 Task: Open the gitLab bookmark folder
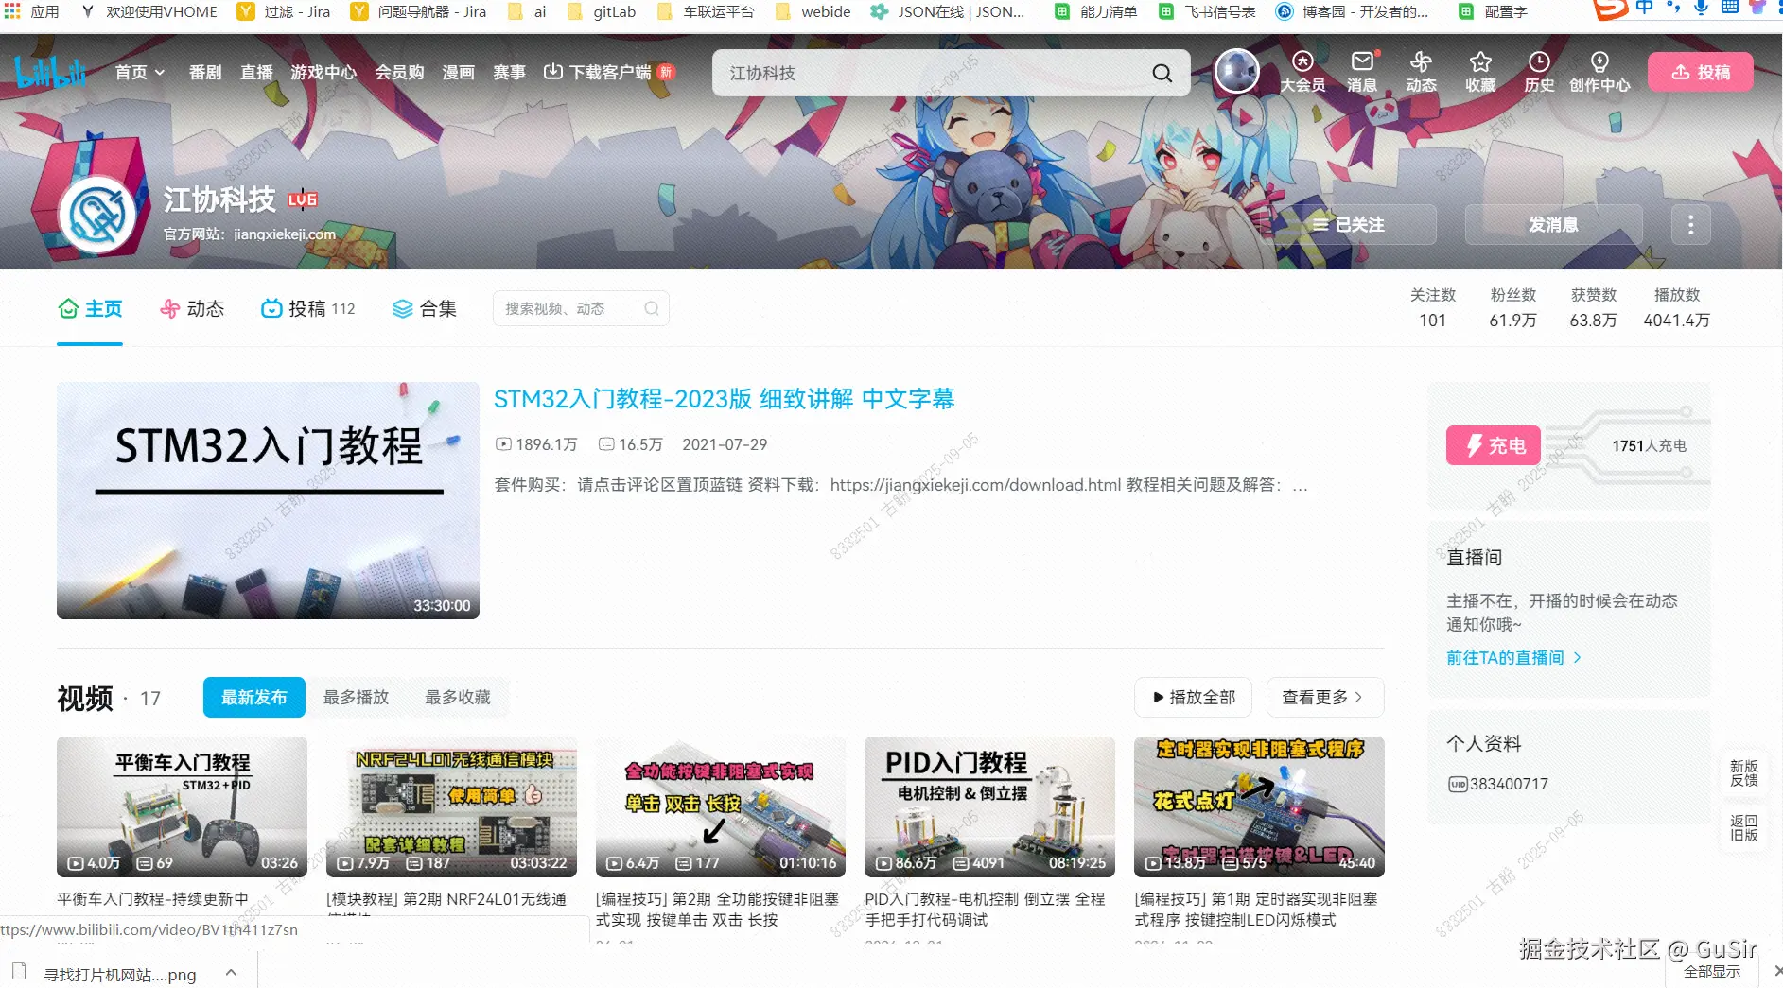click(x=601, y=11)
